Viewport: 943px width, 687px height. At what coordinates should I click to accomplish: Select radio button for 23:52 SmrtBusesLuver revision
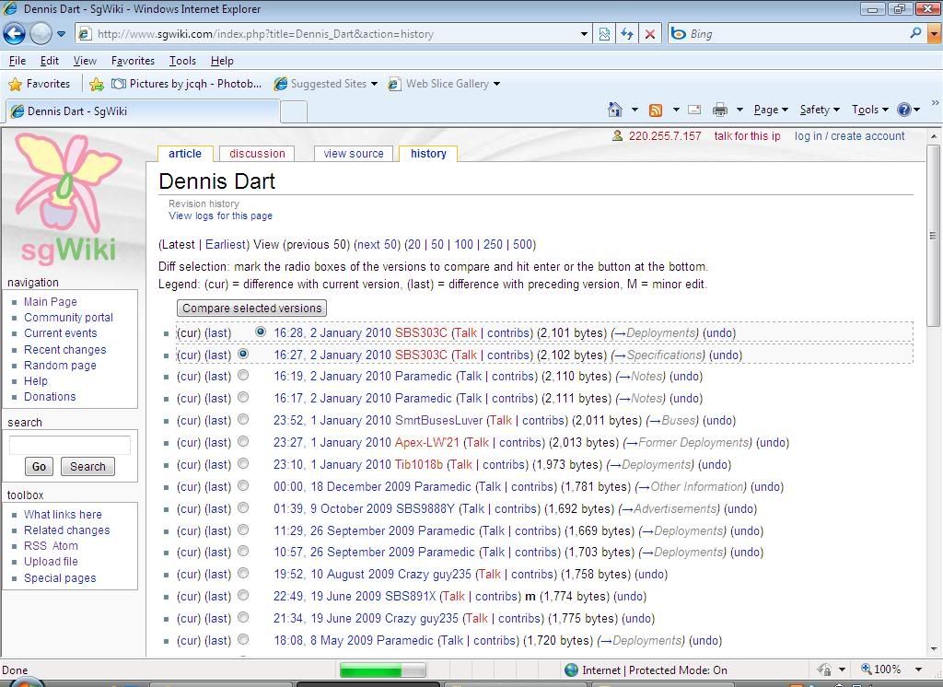243,420
